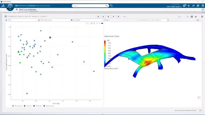This screenshot has height=115, width=205.
Task: Click the red hotspot on roof model
Action: 147,63
